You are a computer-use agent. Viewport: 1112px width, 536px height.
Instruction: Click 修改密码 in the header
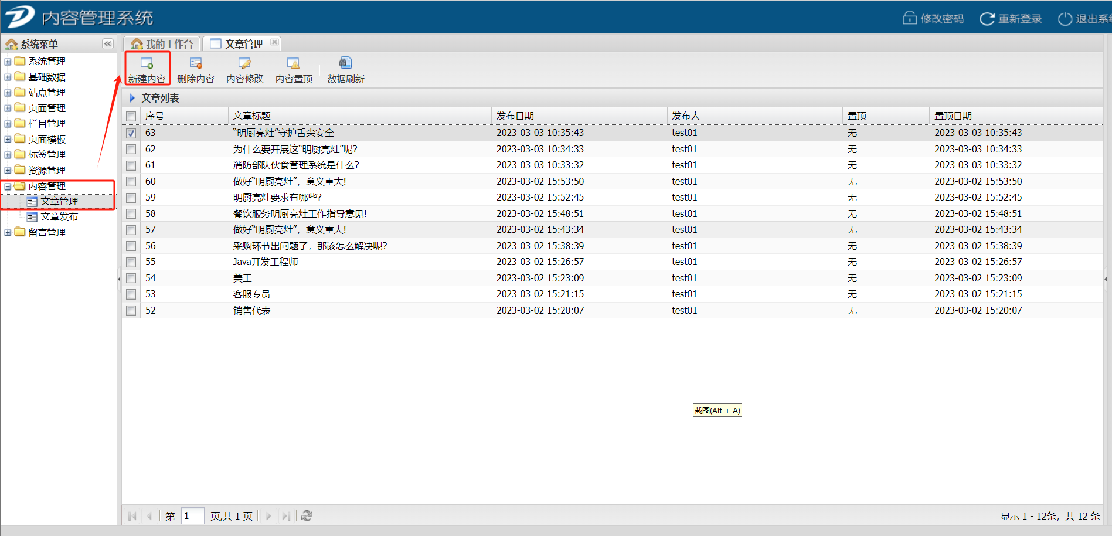(x=934, y=19)
